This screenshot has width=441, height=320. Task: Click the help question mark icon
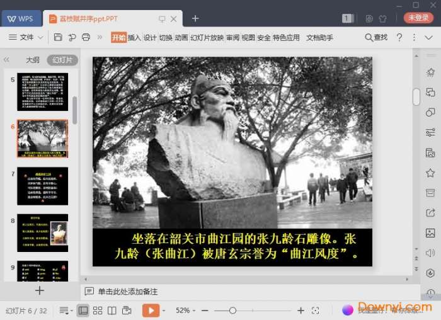(399, 38)
